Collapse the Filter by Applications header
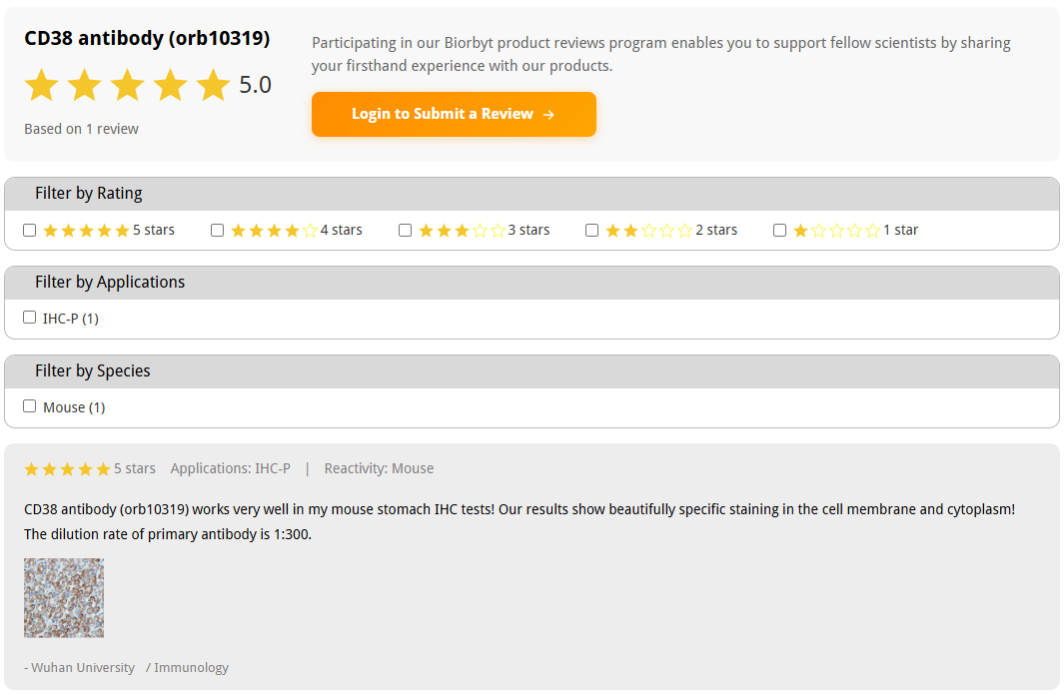The image size is (1064, 695). click(532, 283)
